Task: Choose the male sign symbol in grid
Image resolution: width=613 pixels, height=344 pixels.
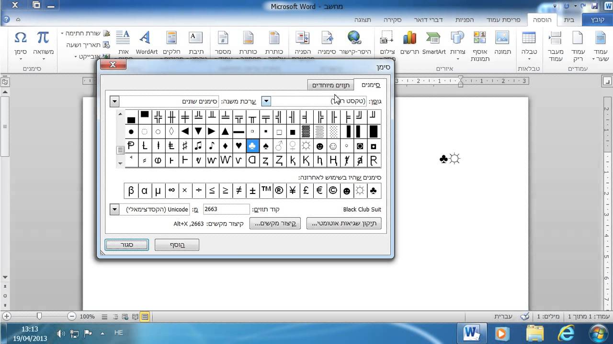Action: click(x=279, y=146)
